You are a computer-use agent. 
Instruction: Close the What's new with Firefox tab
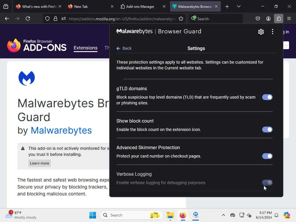pos(60,6)
